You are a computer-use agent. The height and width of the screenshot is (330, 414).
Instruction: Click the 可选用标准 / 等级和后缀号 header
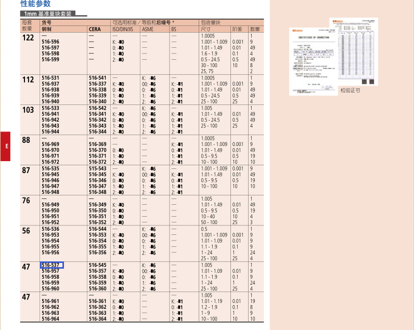[x=144, y=23]
